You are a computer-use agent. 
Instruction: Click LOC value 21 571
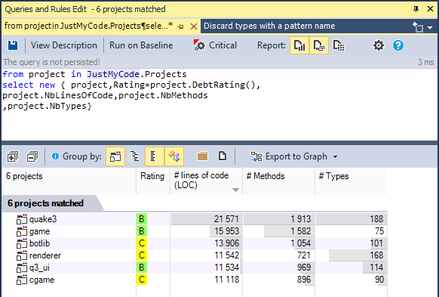tap(226, 219)
